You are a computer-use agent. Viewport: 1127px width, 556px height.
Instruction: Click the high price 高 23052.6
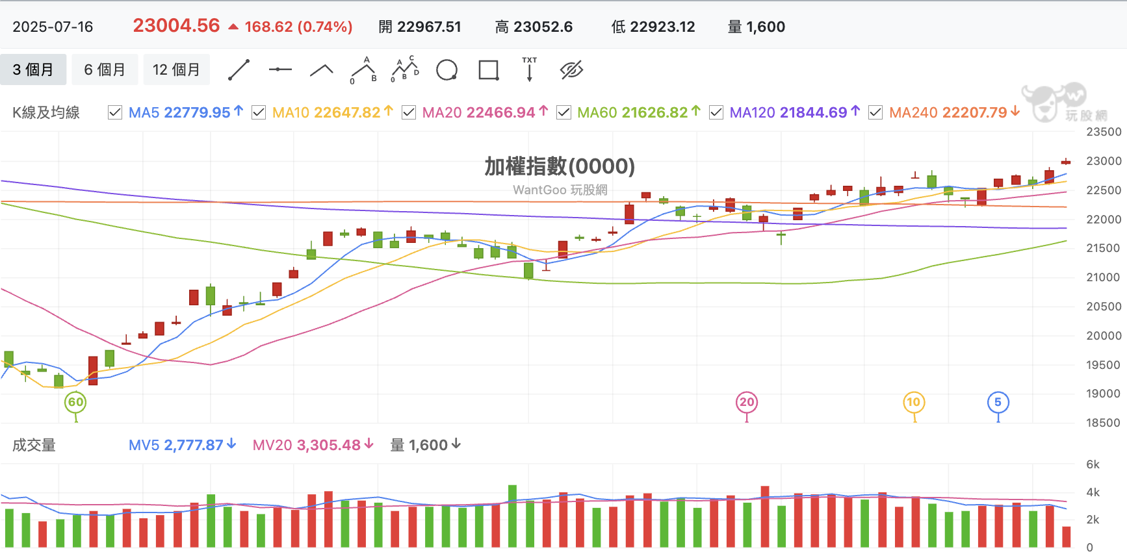pos(534,27)
